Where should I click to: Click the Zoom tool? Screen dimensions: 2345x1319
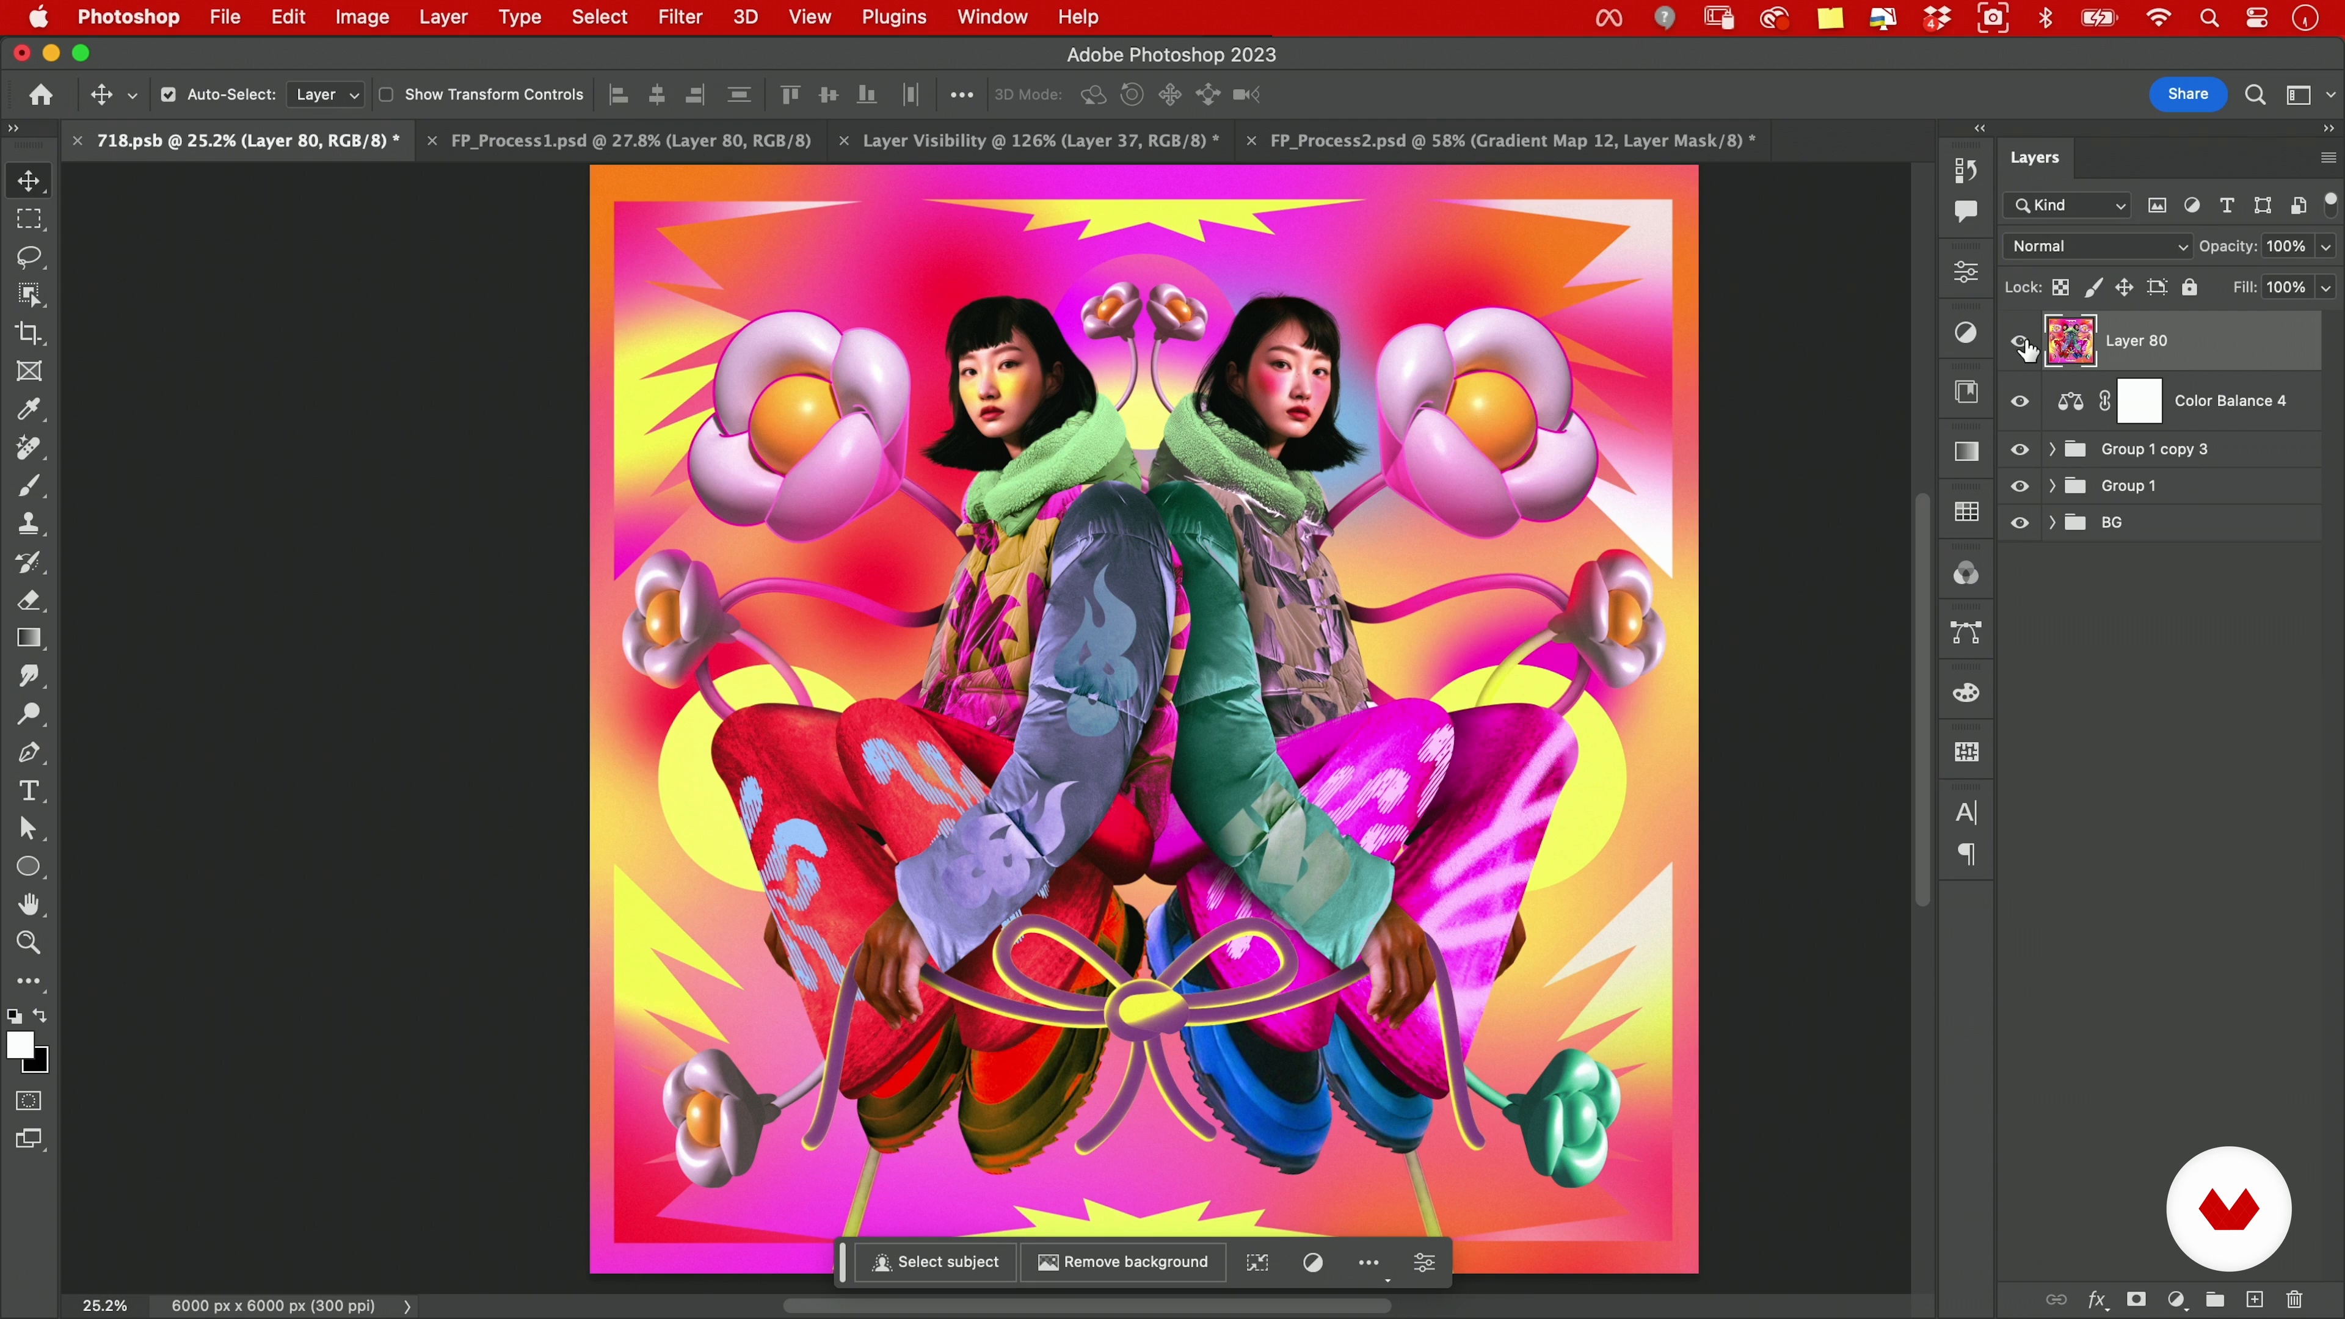(29, 942)
